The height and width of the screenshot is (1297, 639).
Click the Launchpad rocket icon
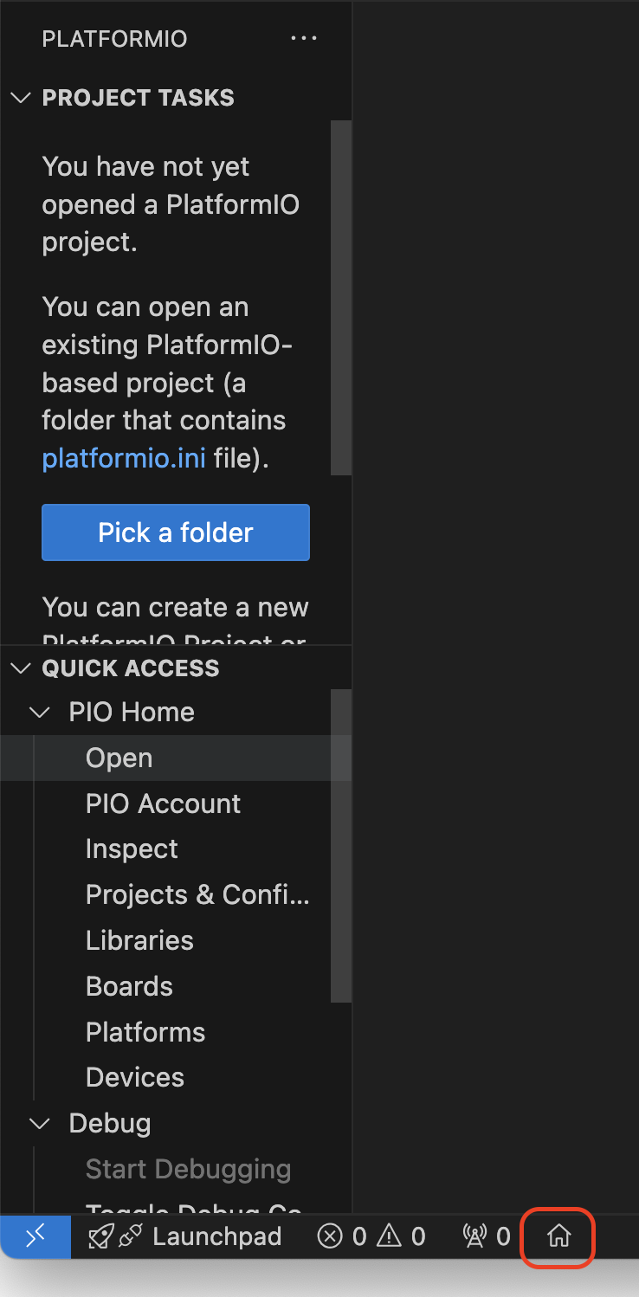tap(104, 1236)
